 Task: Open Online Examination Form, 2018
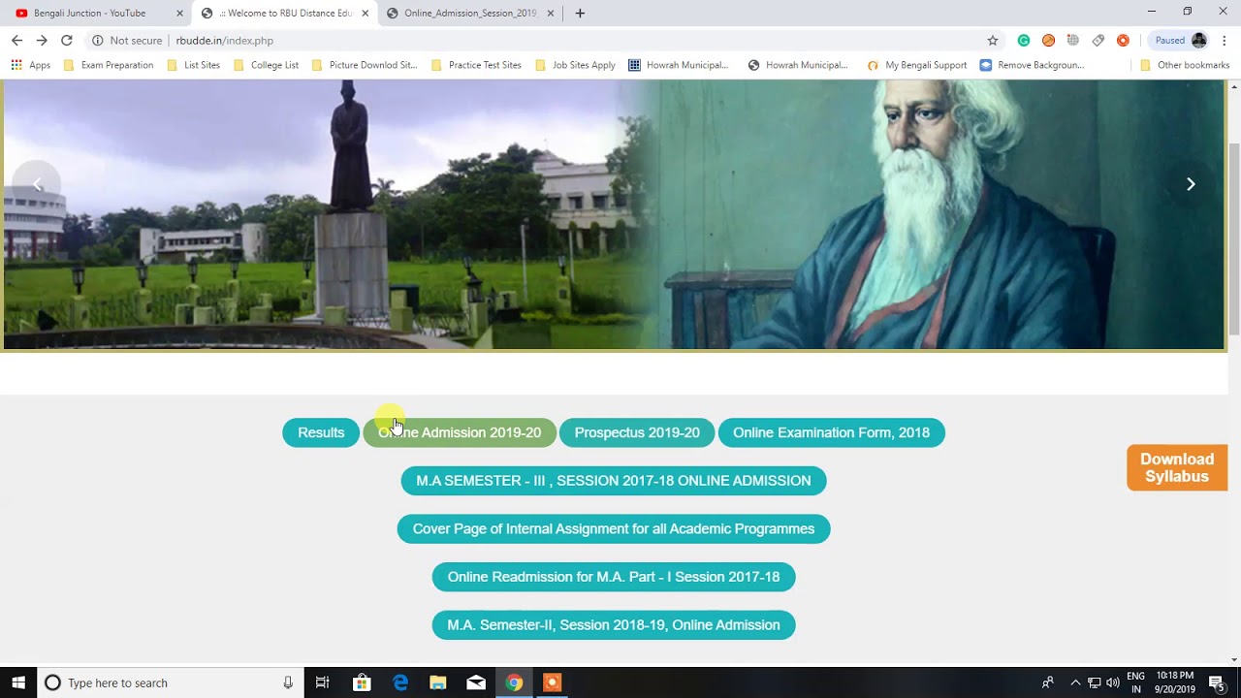tap(831, 432)
